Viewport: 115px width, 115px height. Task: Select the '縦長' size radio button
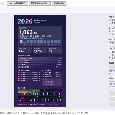pos(110,20)
